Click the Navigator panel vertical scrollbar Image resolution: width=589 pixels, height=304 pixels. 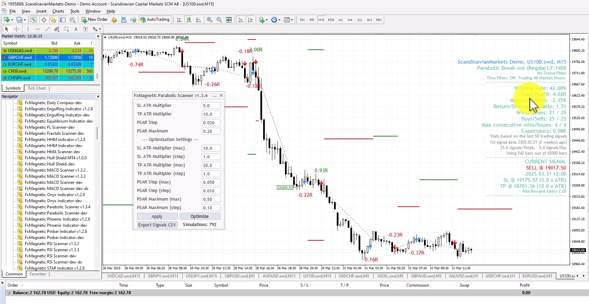[x=97, y=133]
